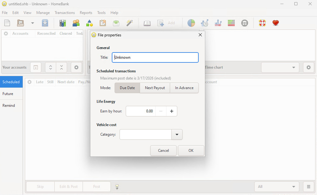Screen dimensions: 317x195
Task: Open the hamburger menu at bottom right
Action: coord(309,187)
